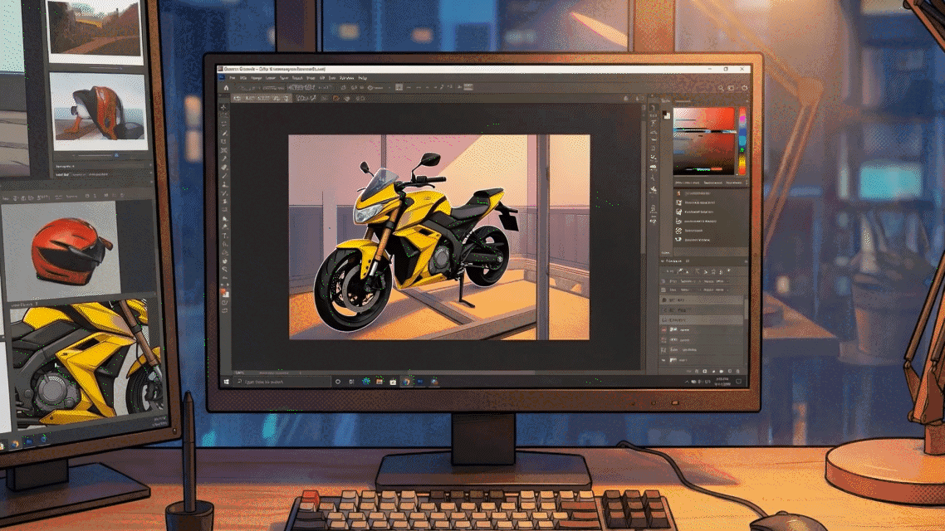Click the Cortana circle icon on the taskbar

tap(338, 382)
